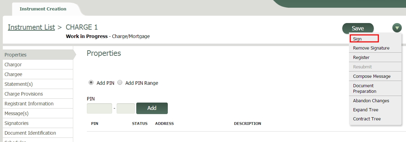Viewport: 406px width, 142px height.
Task: Select the Add PIN radio button
Action: pyautogui.click(x=91, y=83)
